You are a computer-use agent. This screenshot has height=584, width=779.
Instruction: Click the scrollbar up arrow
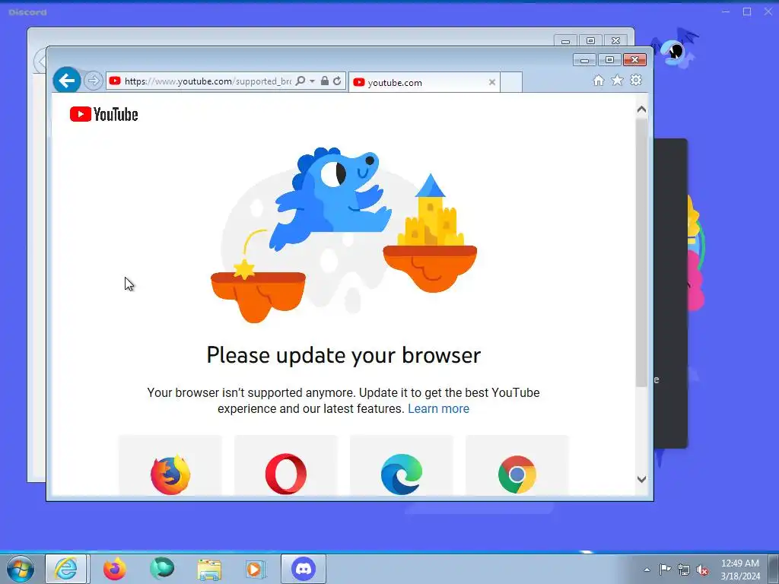641,109
